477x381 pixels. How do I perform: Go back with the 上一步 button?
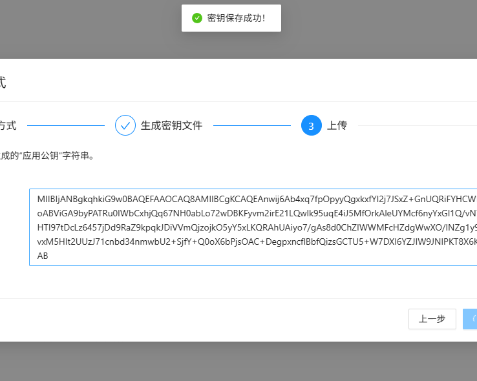point(432,319)
